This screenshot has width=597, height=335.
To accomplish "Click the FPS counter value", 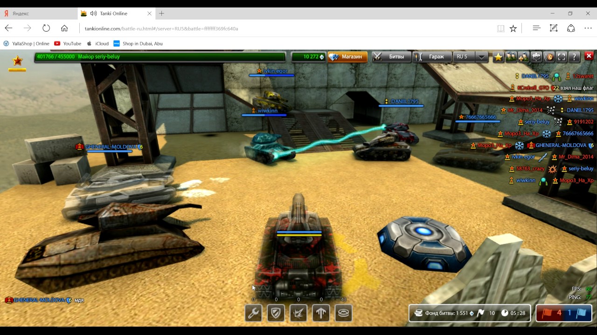I will pos(589,289).
